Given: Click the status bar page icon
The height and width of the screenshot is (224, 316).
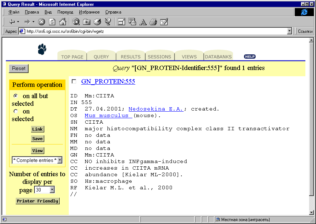Looking at the screenshot, I should coord(4,220).
